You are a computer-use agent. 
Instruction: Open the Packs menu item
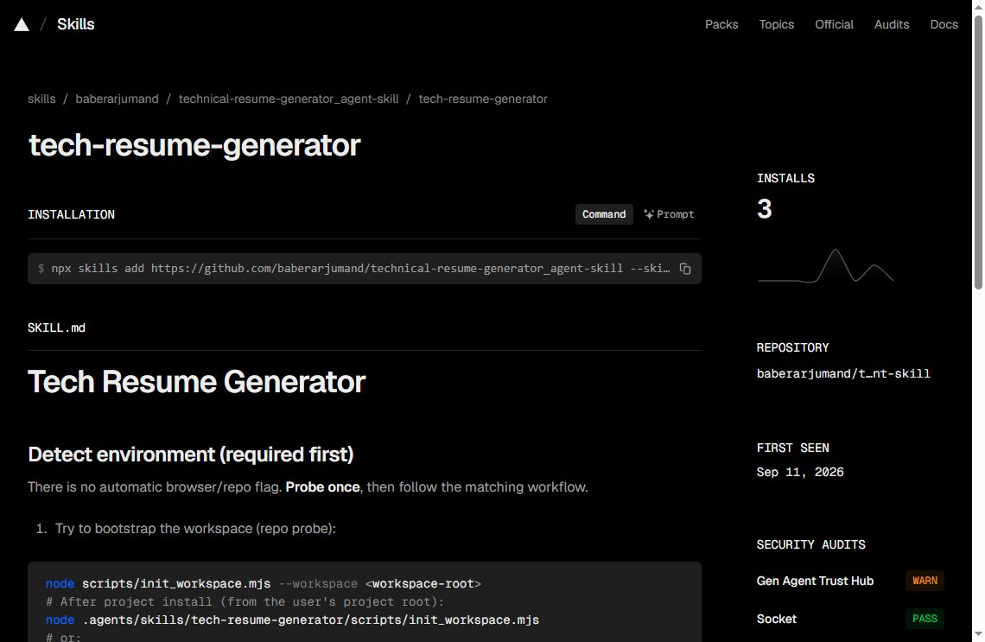[721, 24]
